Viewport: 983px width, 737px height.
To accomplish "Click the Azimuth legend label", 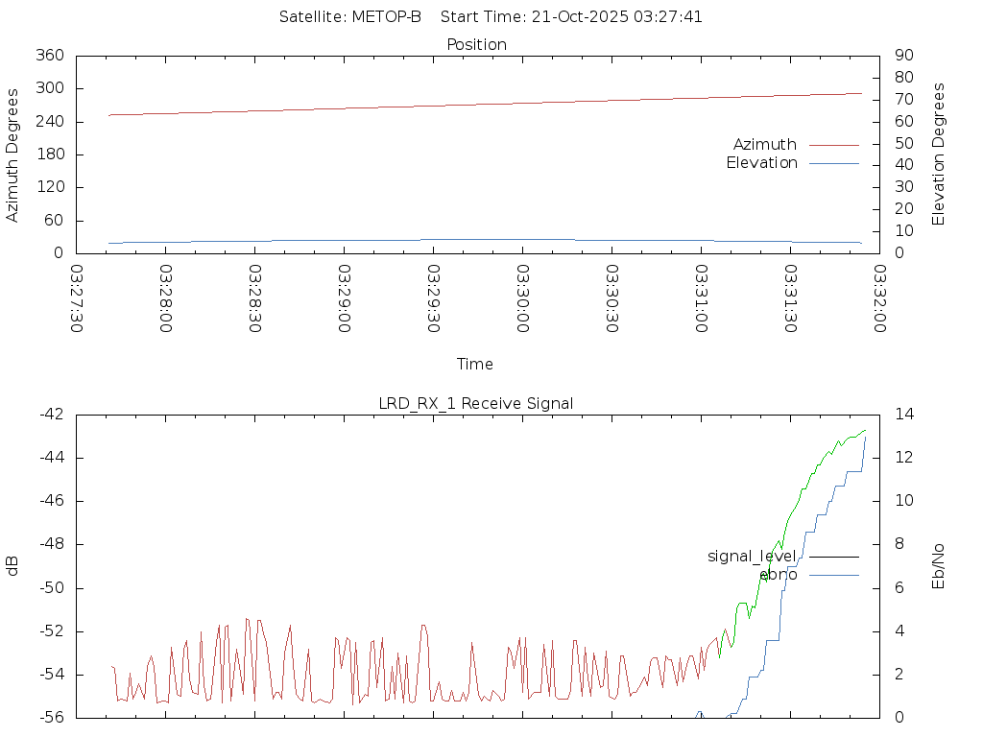I will (764, 145).
